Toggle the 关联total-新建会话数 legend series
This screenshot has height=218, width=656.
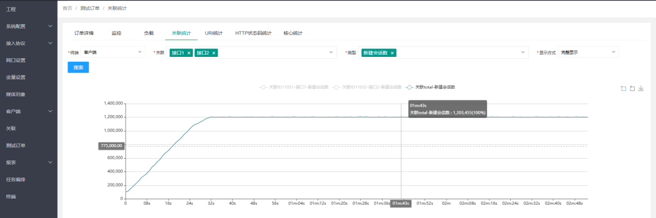pyautogui.click(x=431, y=88)
